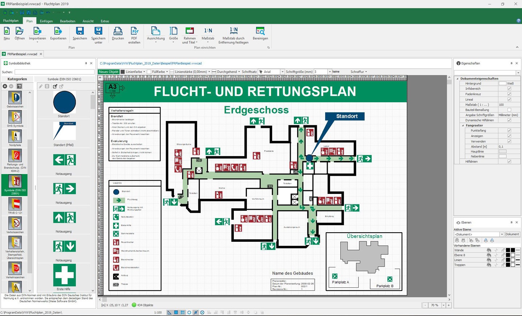
Task: Open the Arial font dropdown
Action: point(282,72)
